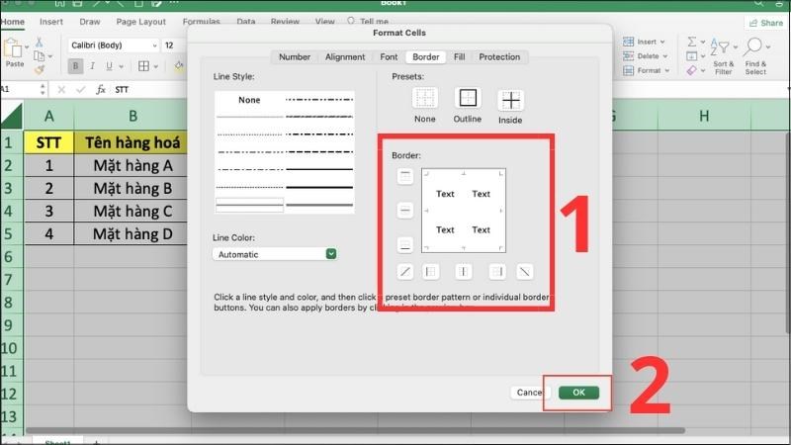This screenshot has width=791, height=445.
Task: Open the Draw ribbon tab
Action: pyautogui.click(x=90, y=22)
